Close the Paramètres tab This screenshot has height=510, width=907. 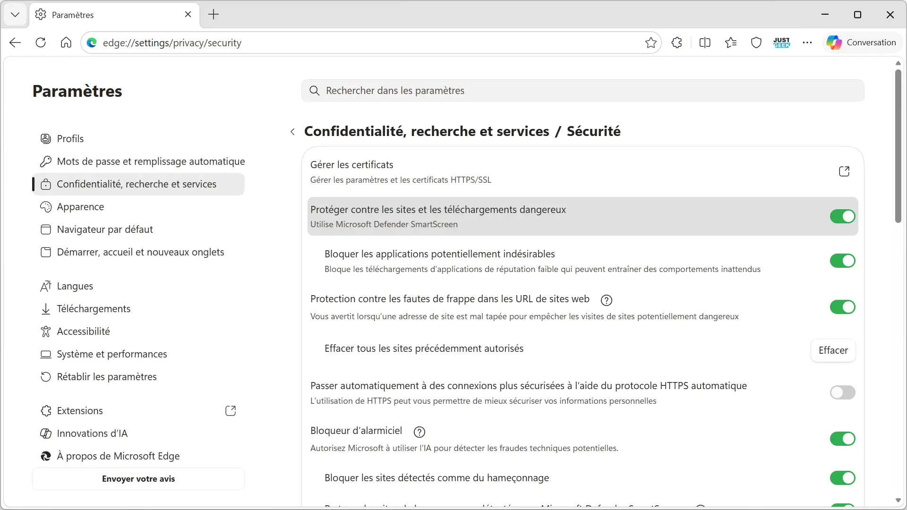[188, 15]
